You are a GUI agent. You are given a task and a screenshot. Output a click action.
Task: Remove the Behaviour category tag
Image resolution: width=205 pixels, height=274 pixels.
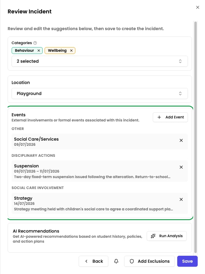[39, 51]
